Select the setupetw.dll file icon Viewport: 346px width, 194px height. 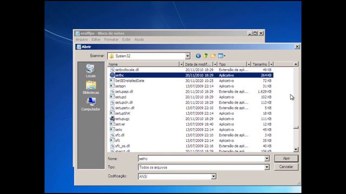112,108
